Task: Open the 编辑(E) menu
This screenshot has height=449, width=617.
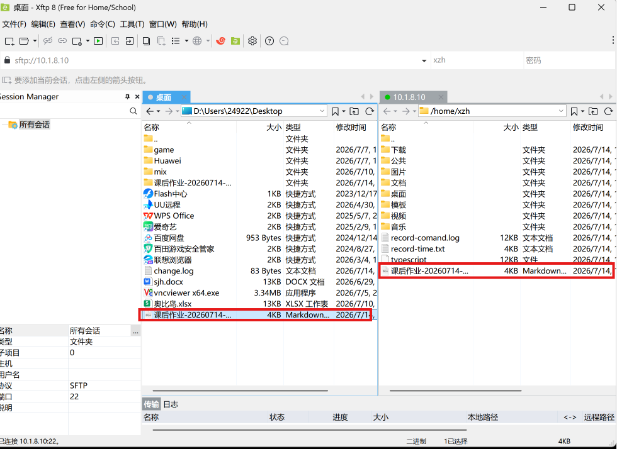Action: (x=43, y=25)
